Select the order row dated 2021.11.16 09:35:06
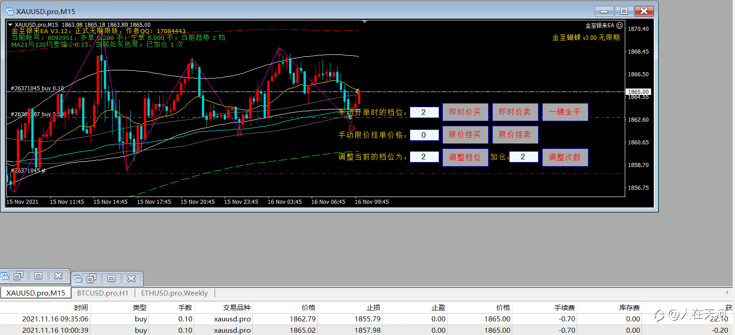Screen dimensions: 735x335 [367, 319]
